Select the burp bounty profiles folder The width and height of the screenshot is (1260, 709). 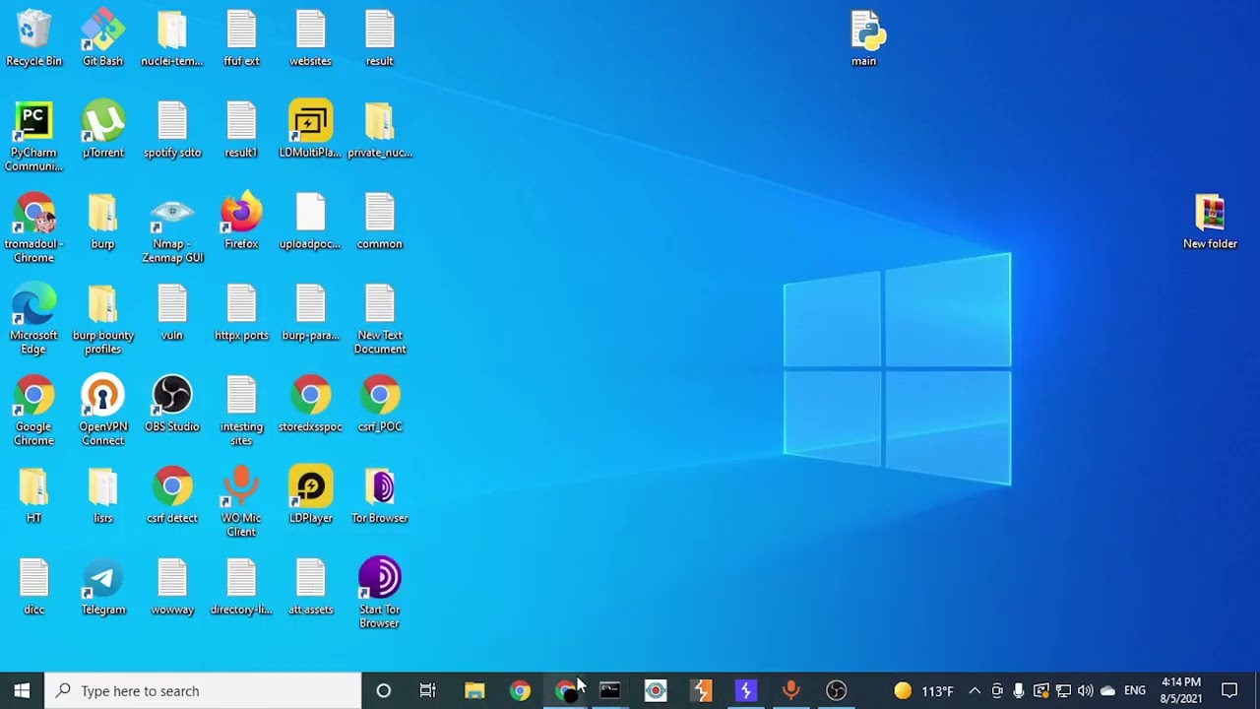[x=103, y=320]
